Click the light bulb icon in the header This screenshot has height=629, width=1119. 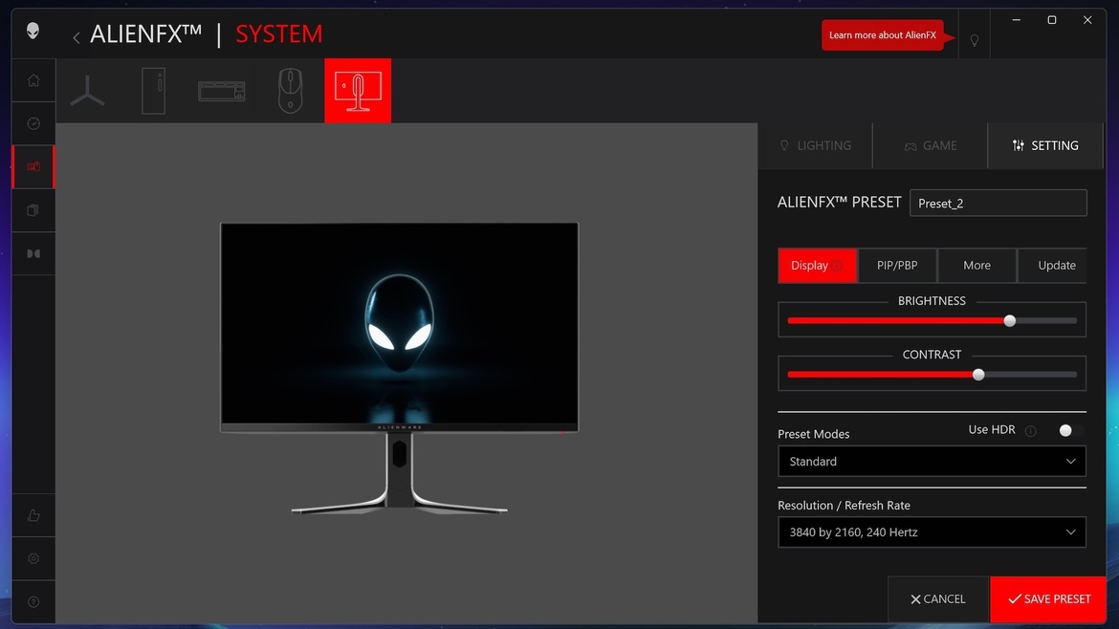975,40
